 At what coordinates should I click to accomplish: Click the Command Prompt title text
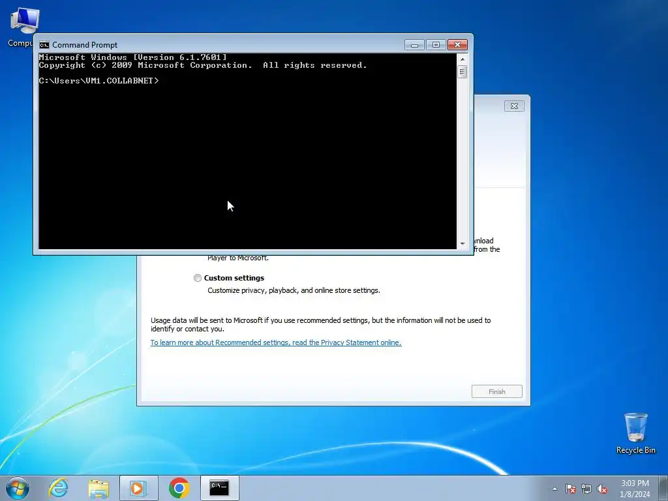(x=85, y=45)
